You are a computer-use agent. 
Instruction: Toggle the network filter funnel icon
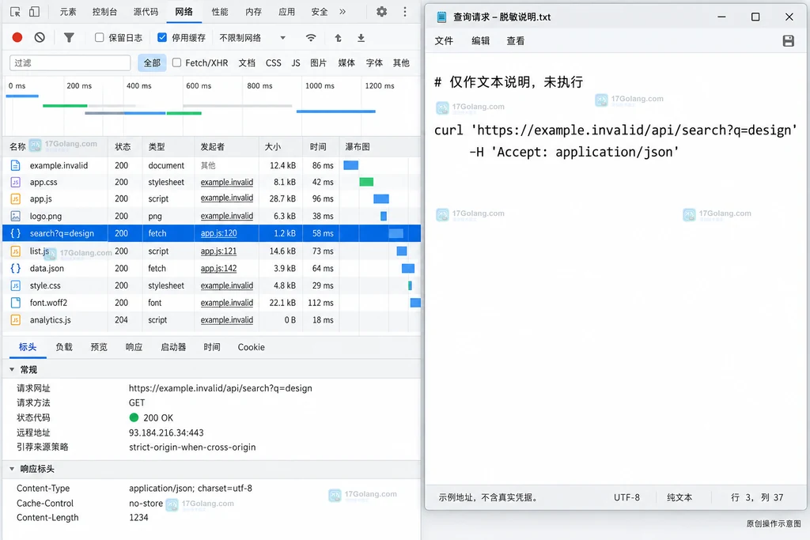tap(69, 37)
